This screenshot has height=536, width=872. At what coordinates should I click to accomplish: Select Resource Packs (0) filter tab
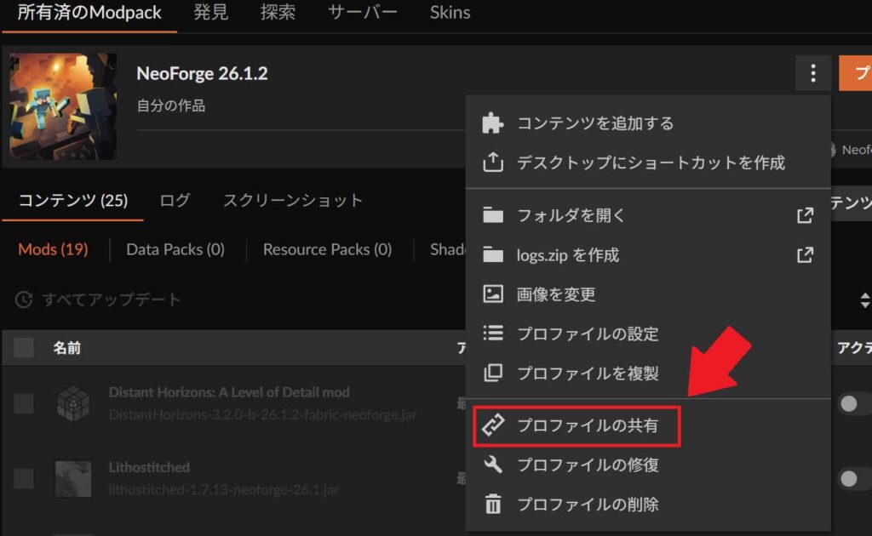click(x=327, y=249)
